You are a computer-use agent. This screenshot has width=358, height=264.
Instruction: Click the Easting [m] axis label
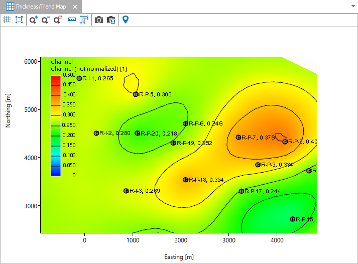[x=179, y=257]
